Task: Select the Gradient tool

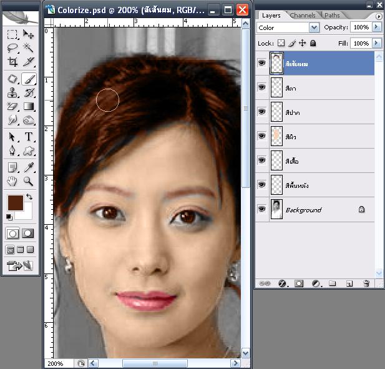Action: tap(29, 106)
